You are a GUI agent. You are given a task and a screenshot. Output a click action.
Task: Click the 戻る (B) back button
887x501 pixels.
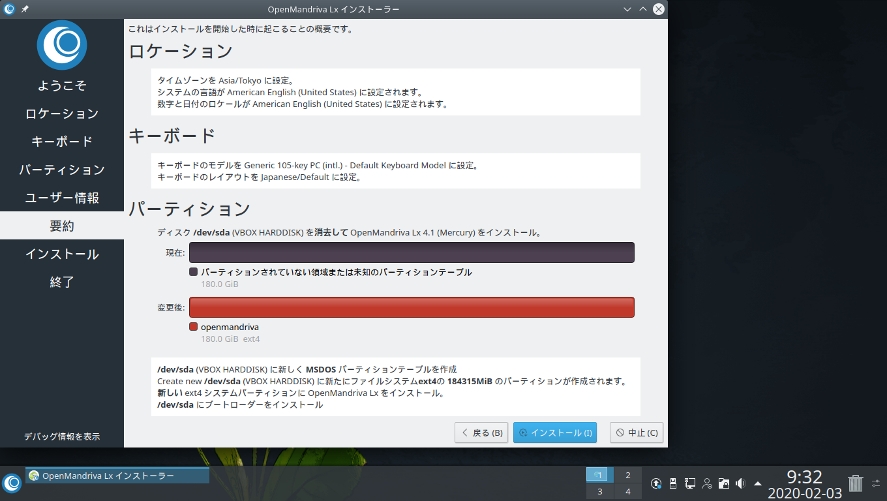[481, 433]
